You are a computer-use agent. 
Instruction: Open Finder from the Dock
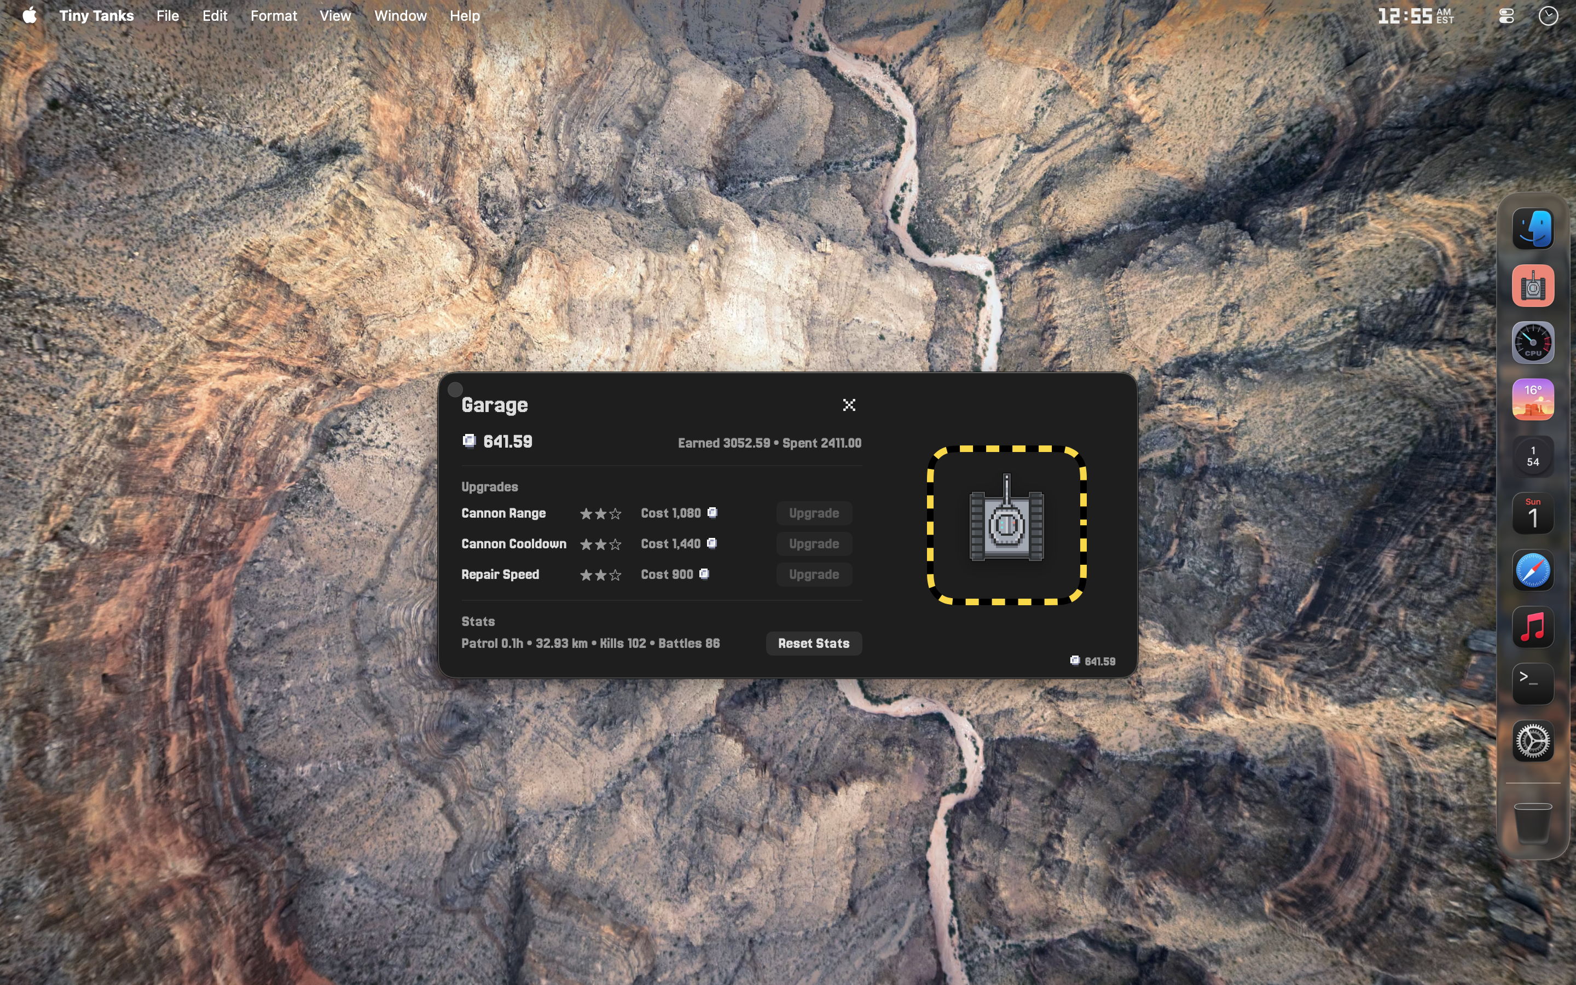pos(1531,228)
